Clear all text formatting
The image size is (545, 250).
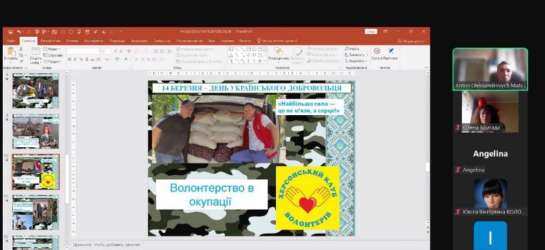[x=129, y=51]
